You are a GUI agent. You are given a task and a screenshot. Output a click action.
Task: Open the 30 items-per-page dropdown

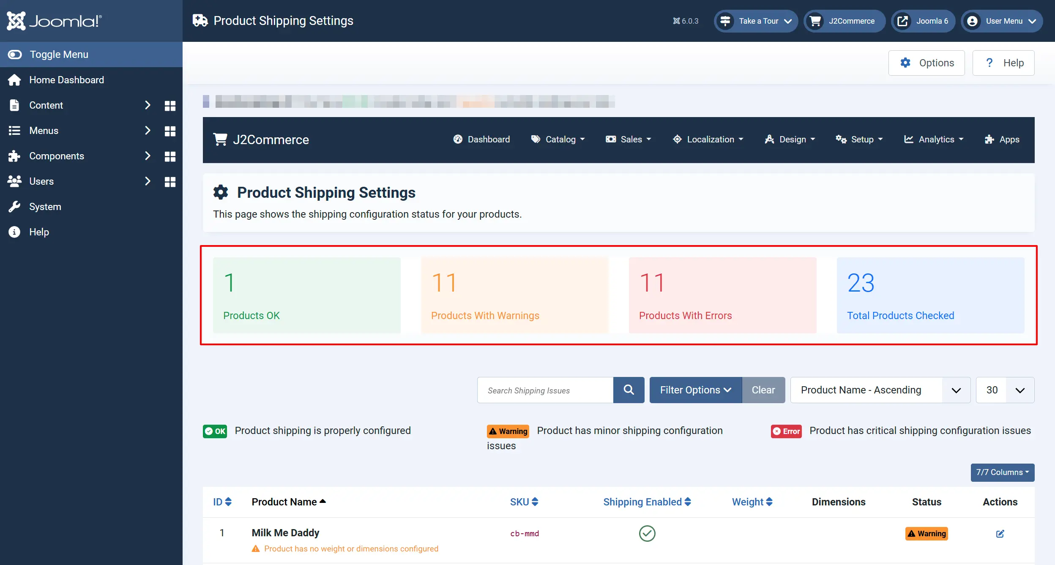point(1005,390)
